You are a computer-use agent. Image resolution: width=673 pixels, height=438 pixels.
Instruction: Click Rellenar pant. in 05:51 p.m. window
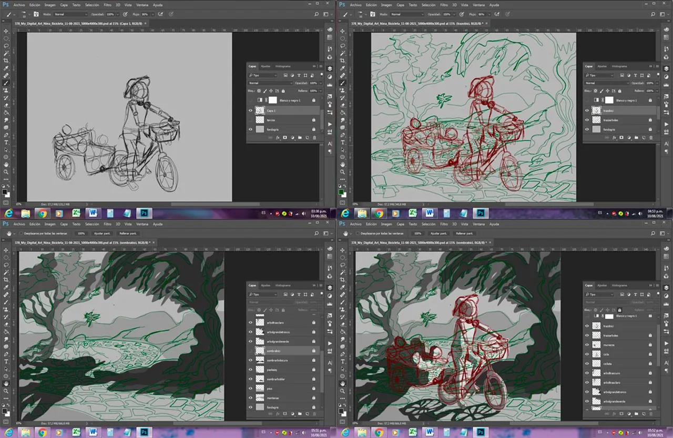click(x=128, y=233)
